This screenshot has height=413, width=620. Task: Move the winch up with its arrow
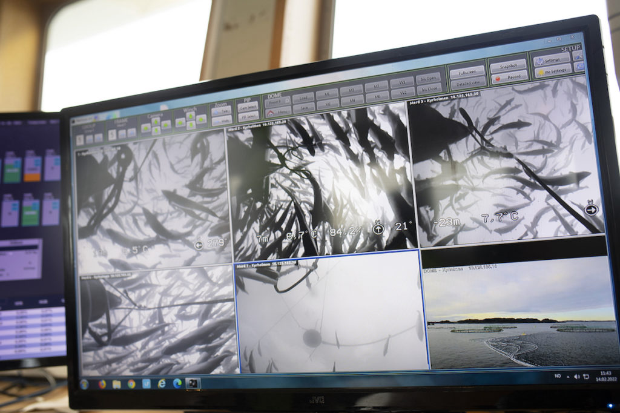[191, 116]
